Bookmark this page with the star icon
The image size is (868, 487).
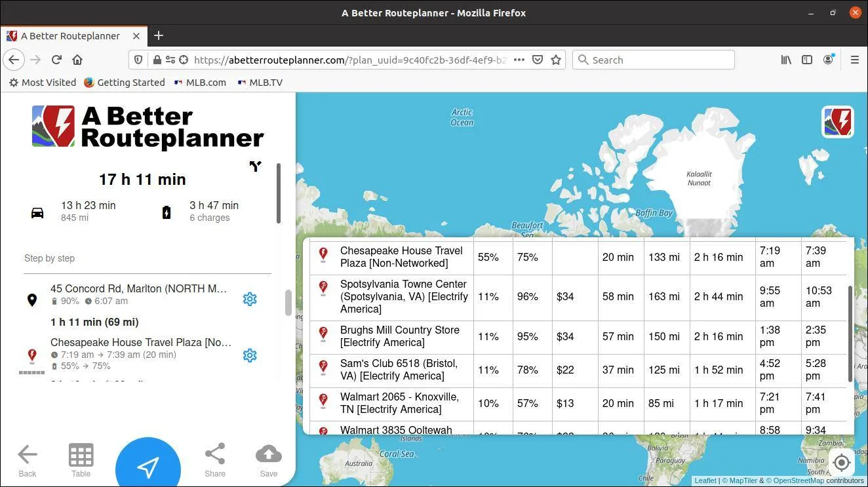(556, 60)
